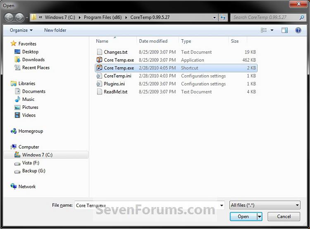The width and height of the screenshot is (310, 229).
Task: Open the recent locations dropdown arrow
Action: point(27,18)
